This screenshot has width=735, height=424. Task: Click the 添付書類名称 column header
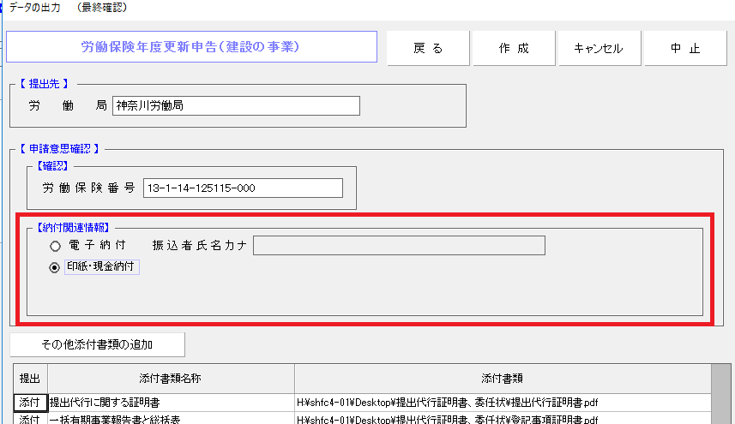[x=171, y=378]
